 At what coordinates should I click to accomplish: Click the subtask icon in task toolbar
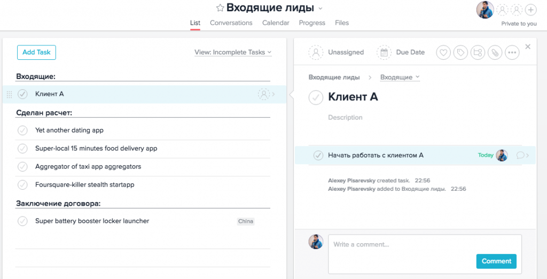tap(478, 52)
